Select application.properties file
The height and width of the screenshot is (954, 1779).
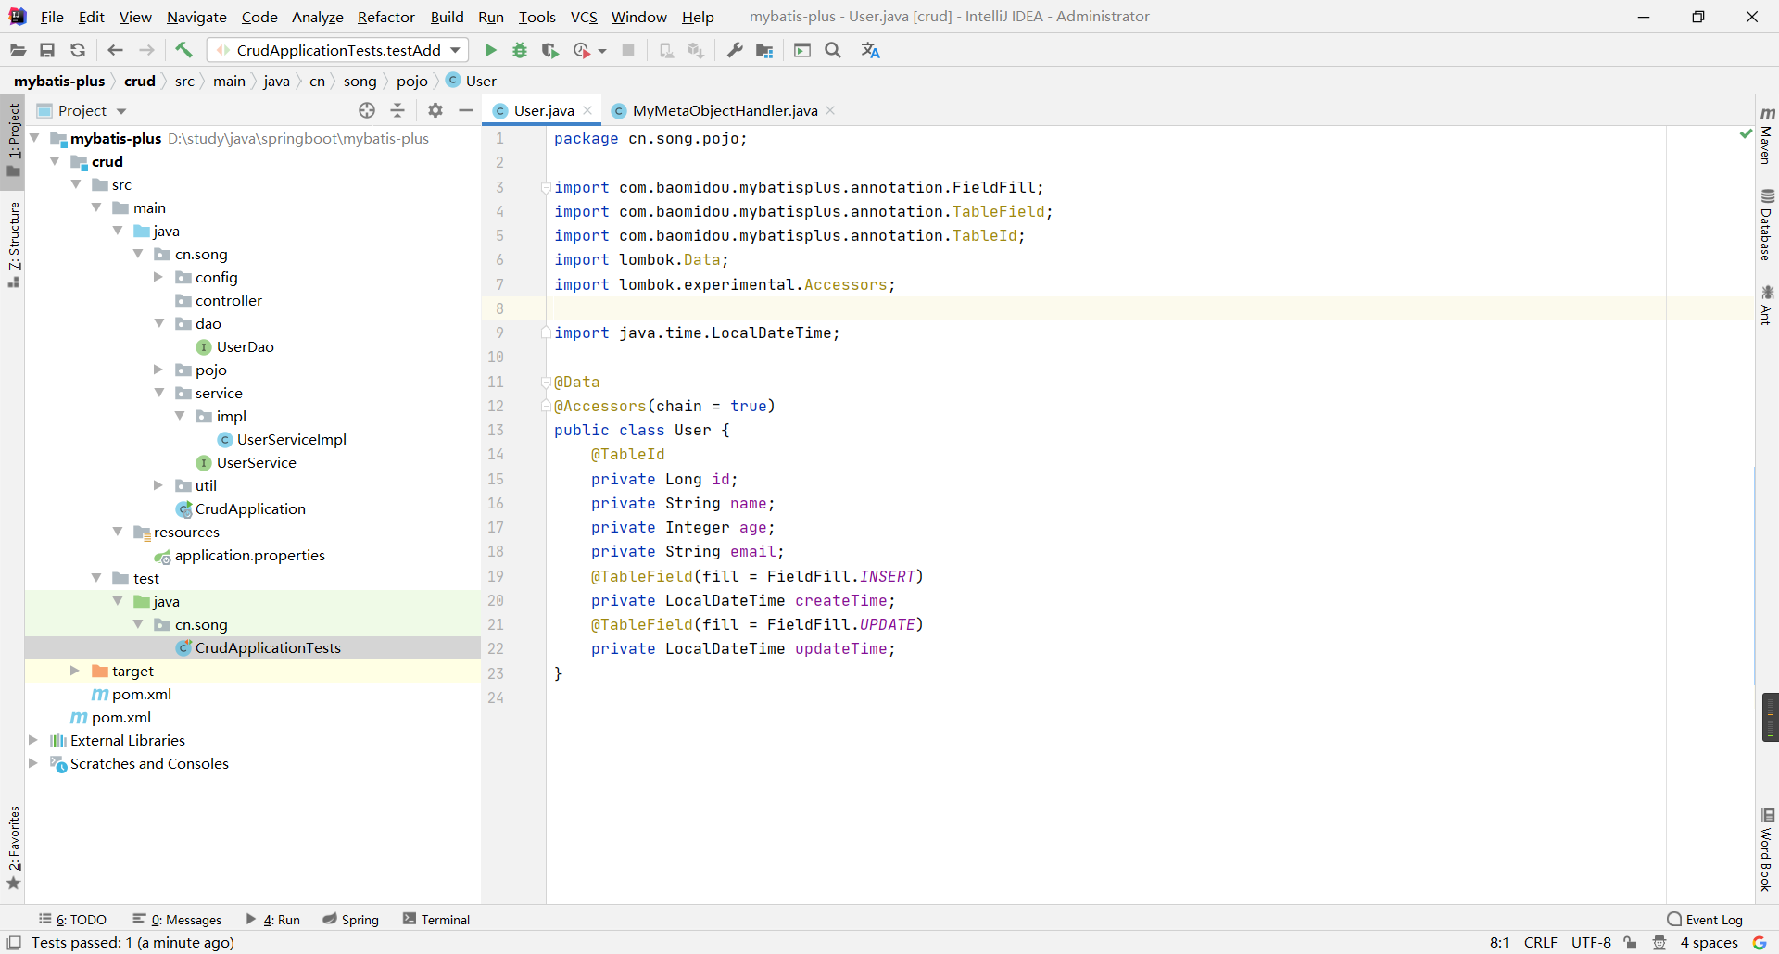pyautogui.click(x=249, y=555)
